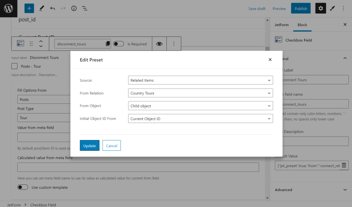Toggle the settings gear sidebar

[321, 9]
